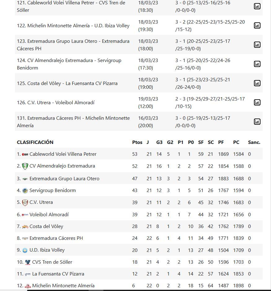Click Cableworld Volei Villena Petrer team logo
Viewport: 271px width, 291px height.
coord(25,154)
